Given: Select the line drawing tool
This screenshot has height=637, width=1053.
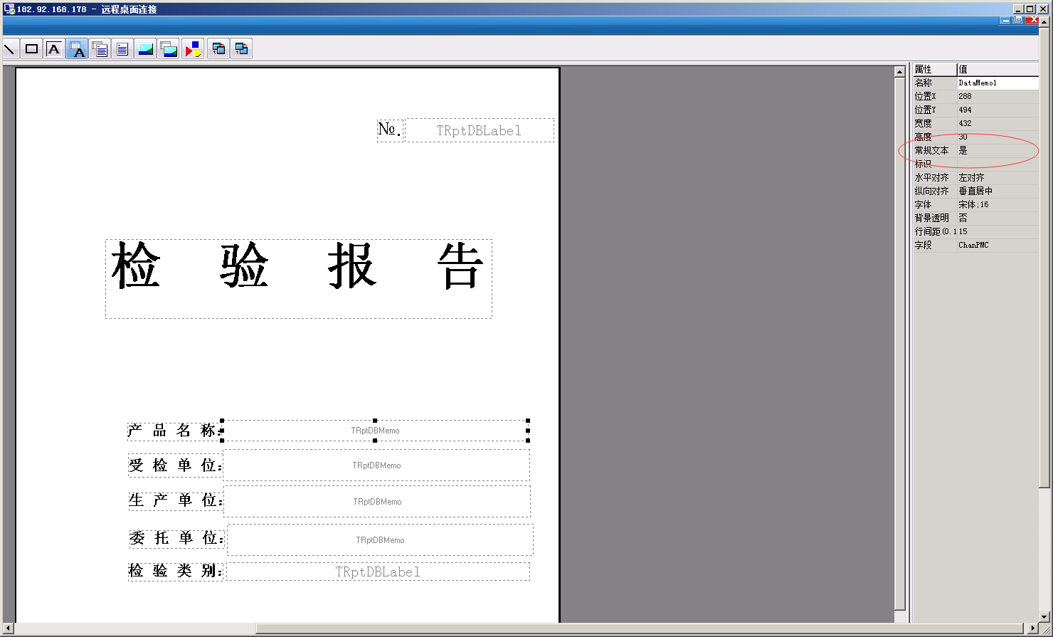Looking at the screenshot, I should [9, 49].
